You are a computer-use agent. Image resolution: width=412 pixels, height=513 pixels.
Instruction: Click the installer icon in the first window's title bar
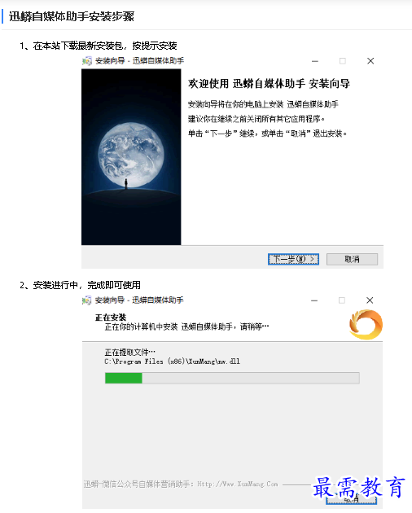(87, 61)
